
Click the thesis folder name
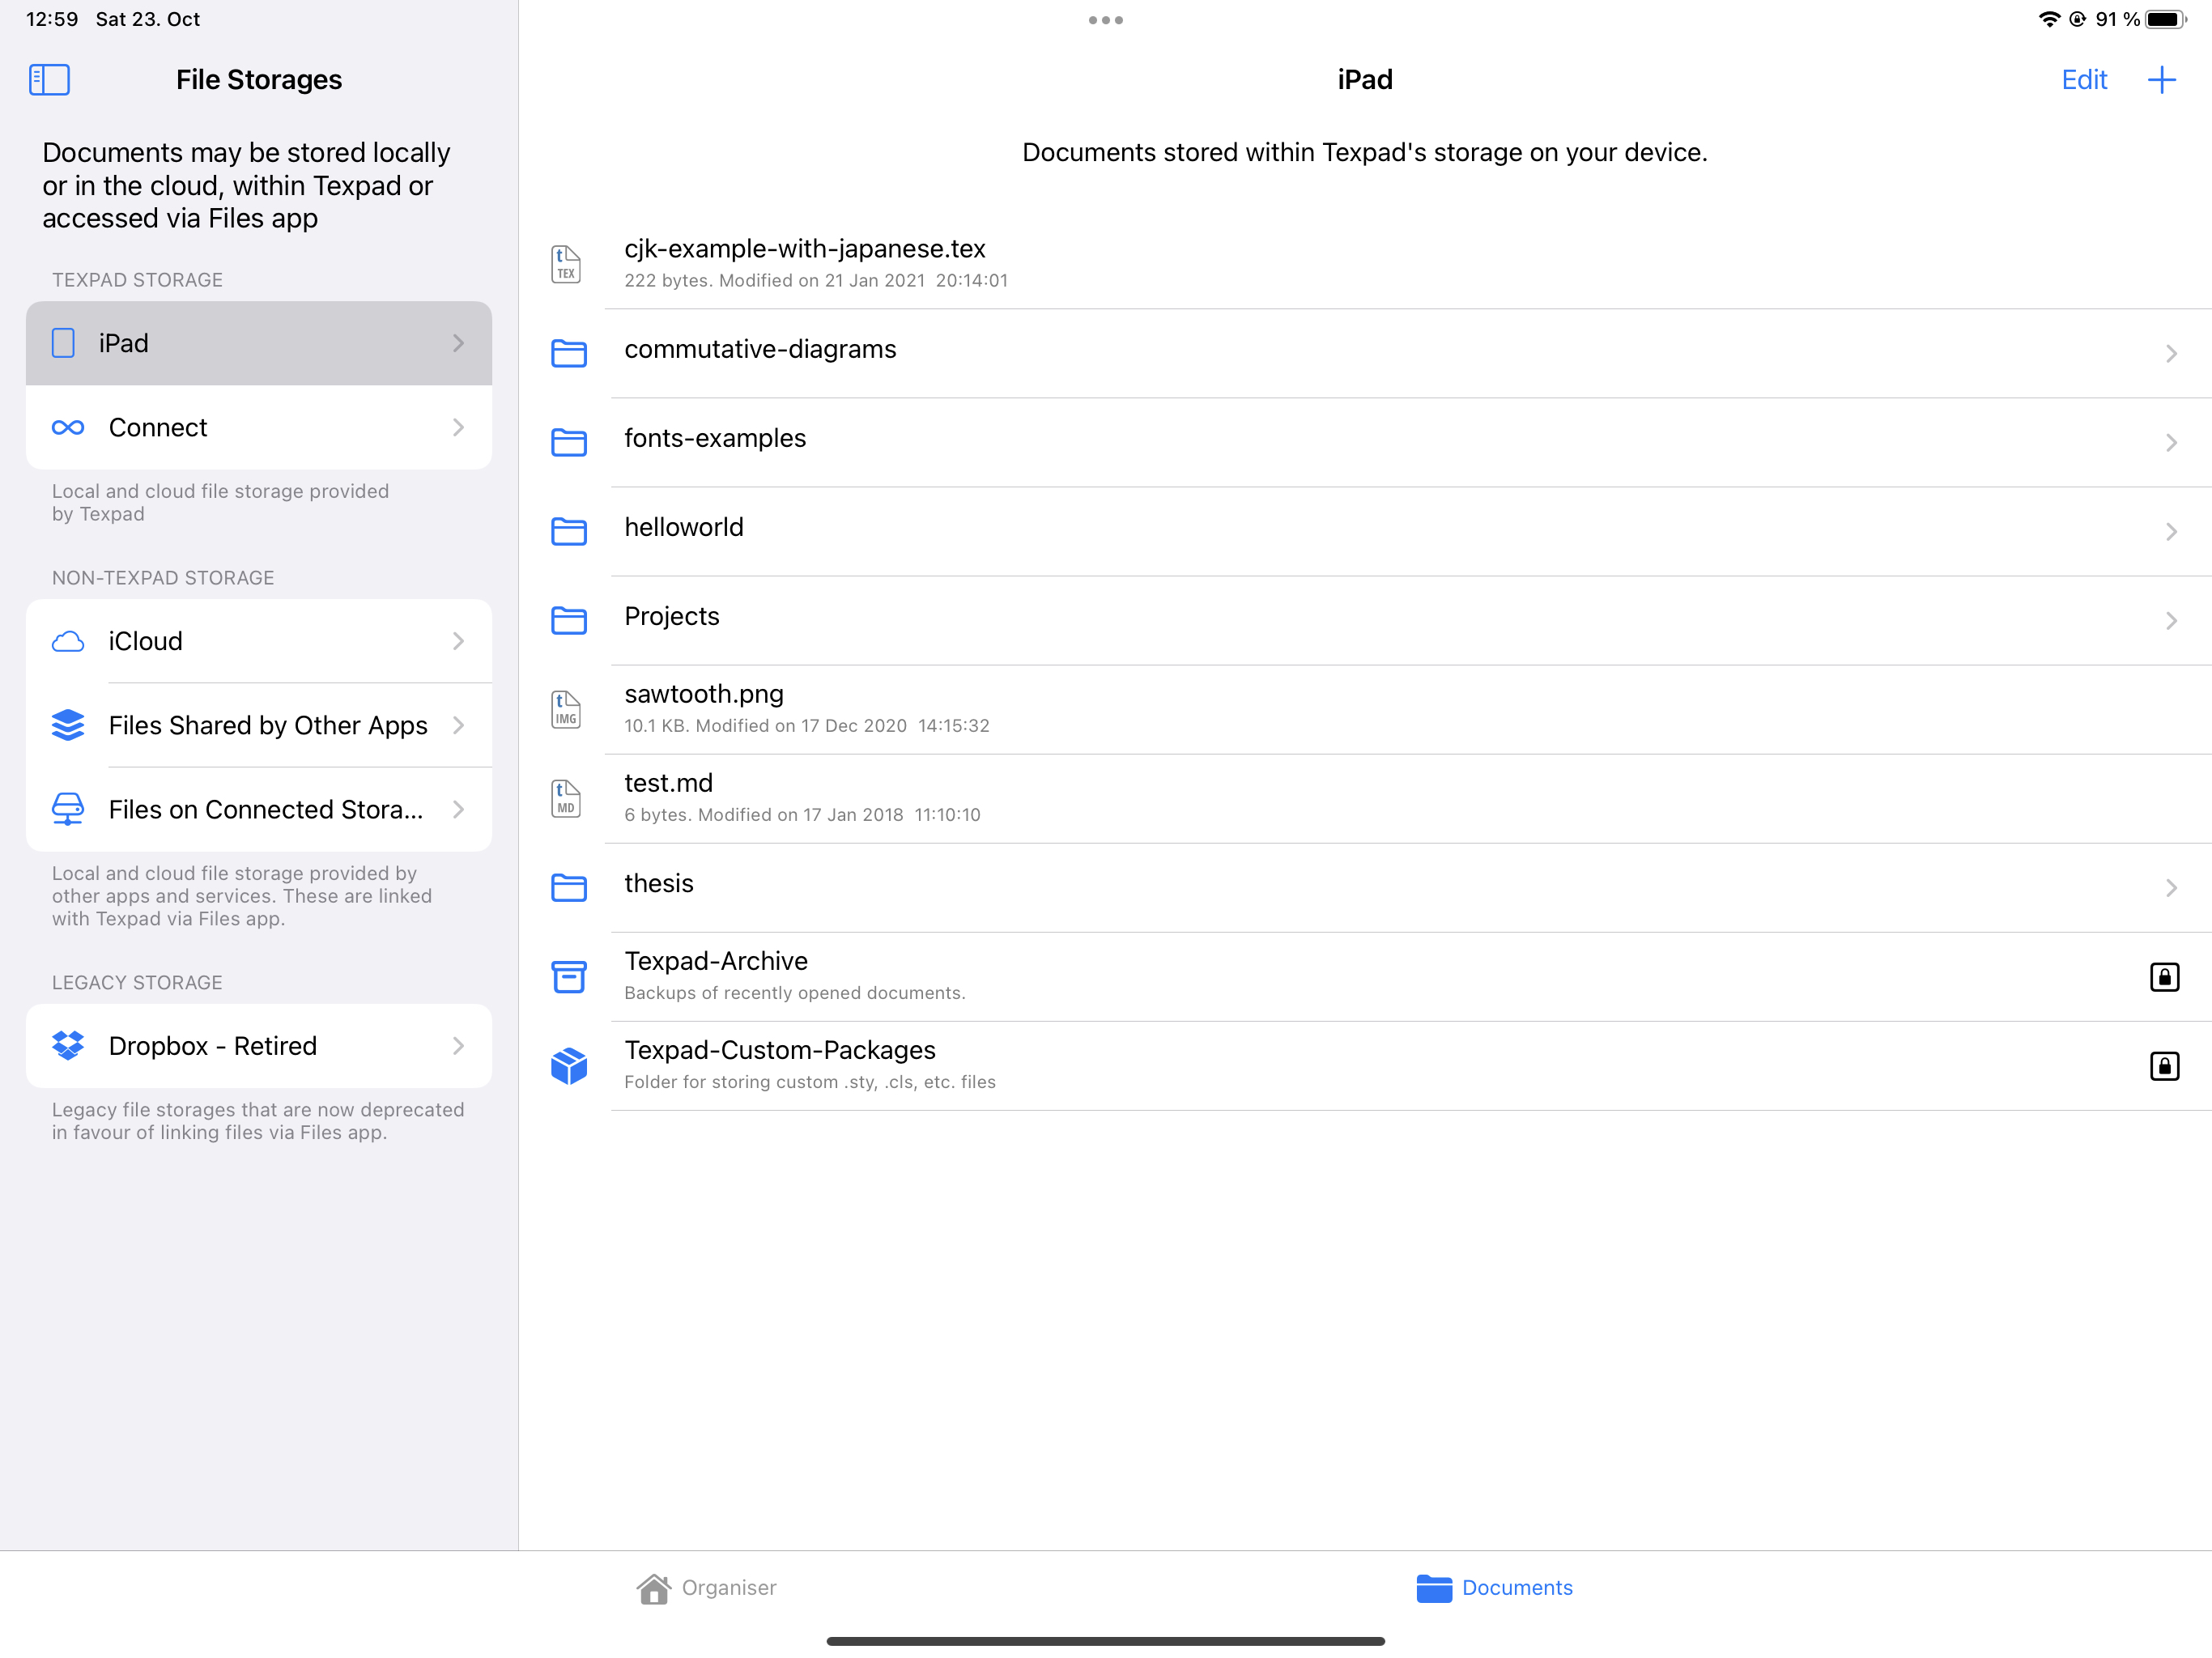(659, 883)
